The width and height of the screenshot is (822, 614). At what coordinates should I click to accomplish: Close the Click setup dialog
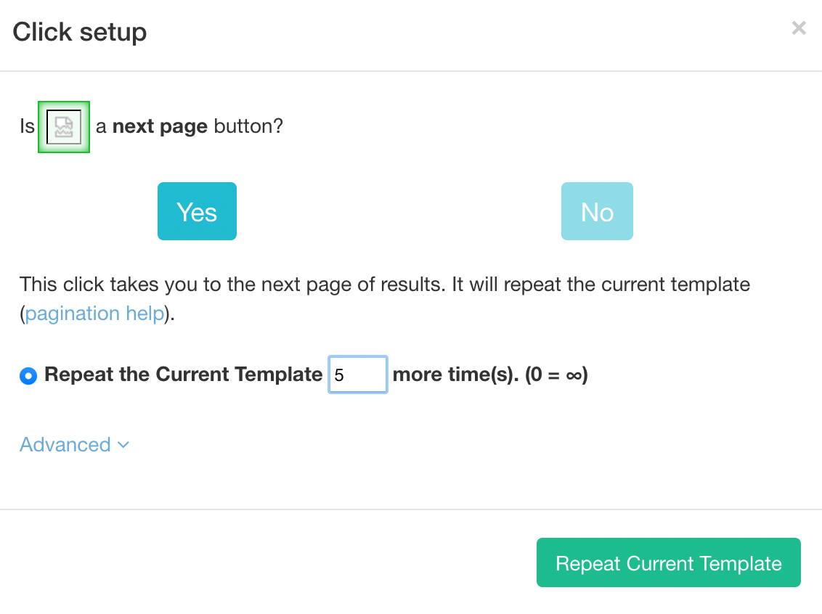(799, 28)
